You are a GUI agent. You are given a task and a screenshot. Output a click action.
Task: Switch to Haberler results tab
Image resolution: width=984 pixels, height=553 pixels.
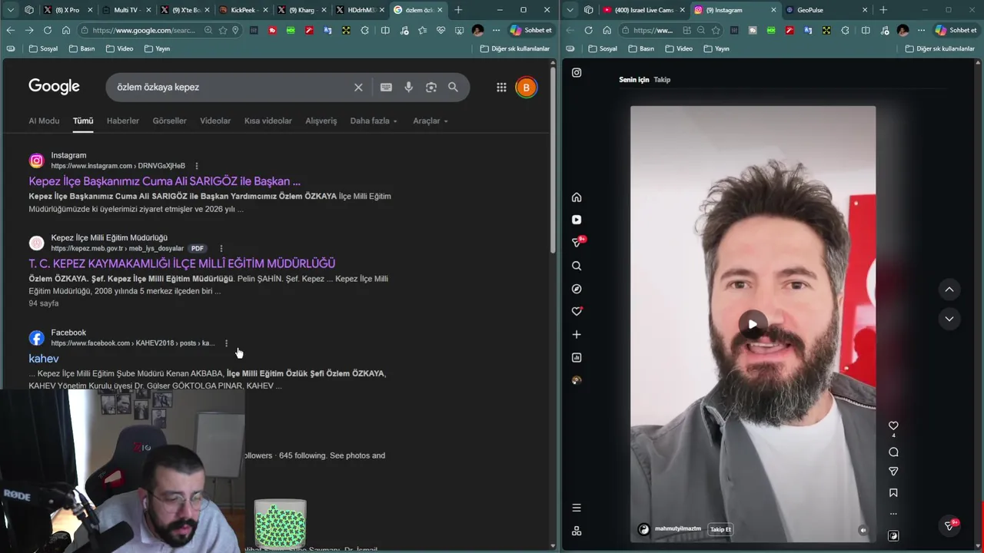pos(123,121)
